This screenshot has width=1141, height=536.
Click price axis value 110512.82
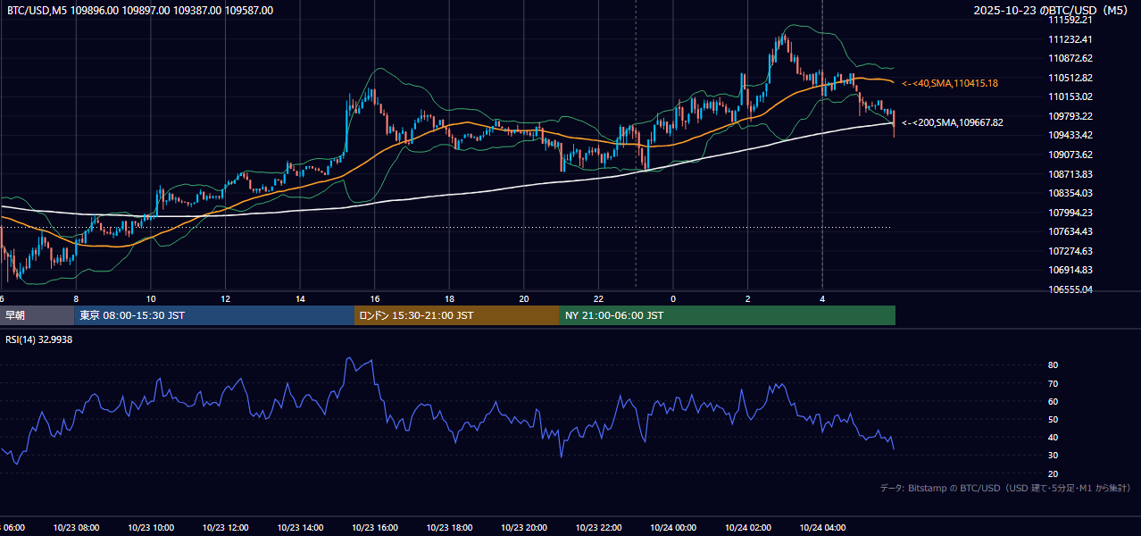coord(1070,78)
